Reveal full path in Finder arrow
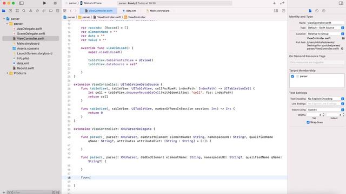 [342, 48]
